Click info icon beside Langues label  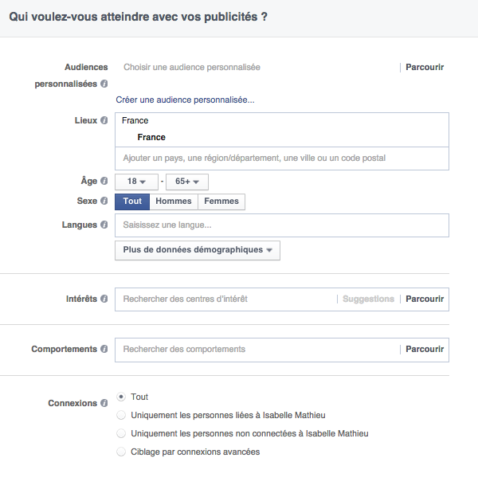[x=104, y=225]
